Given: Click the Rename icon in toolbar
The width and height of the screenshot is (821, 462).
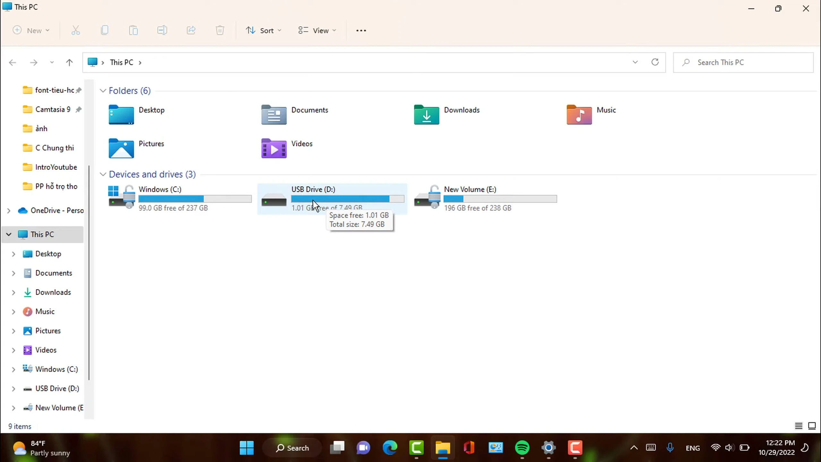Looking at the screenshot, I should pyautogui.click(x=162, y=30).
